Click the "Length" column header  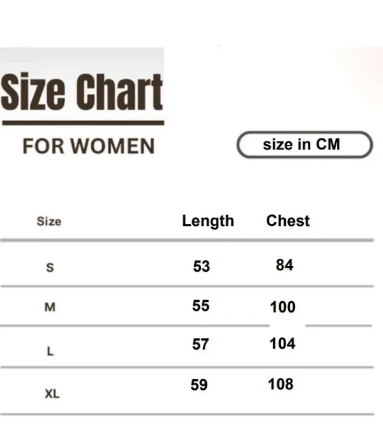(x=208, y=221)
